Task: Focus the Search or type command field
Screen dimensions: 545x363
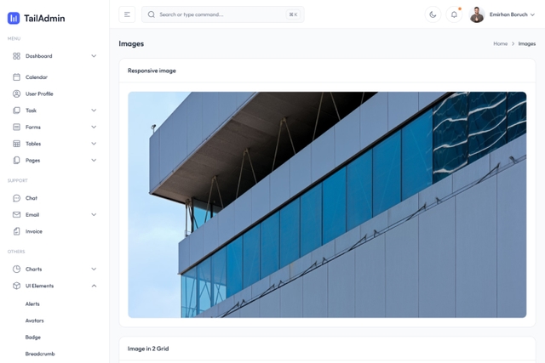Action: click(223, 14)
